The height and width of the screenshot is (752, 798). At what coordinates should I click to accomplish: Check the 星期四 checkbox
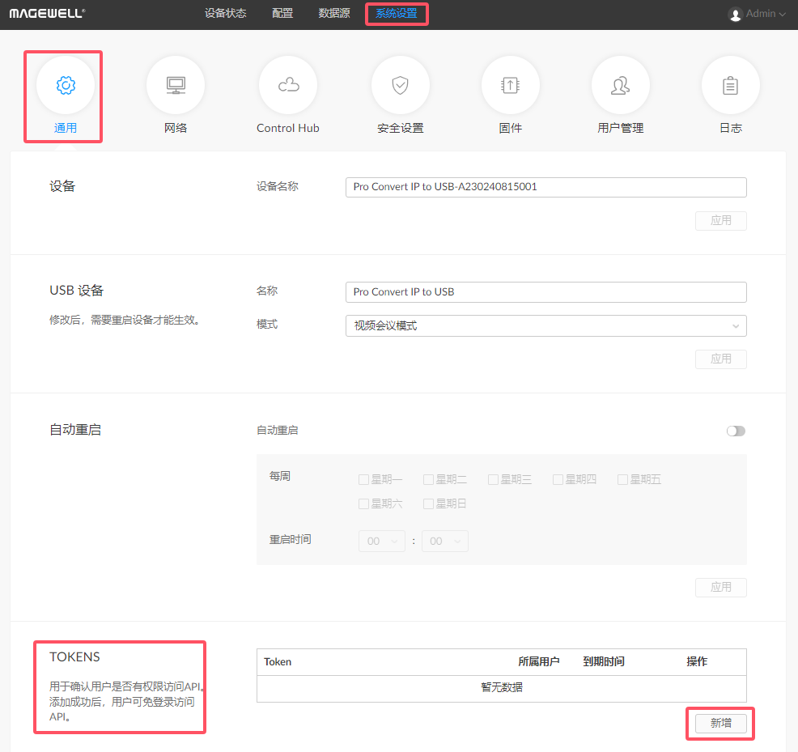[558, 479]
